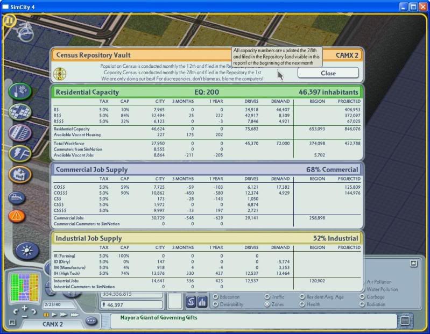Click the '46,397 inhabitants' text
Screen dimensions: 430x334
328,92
